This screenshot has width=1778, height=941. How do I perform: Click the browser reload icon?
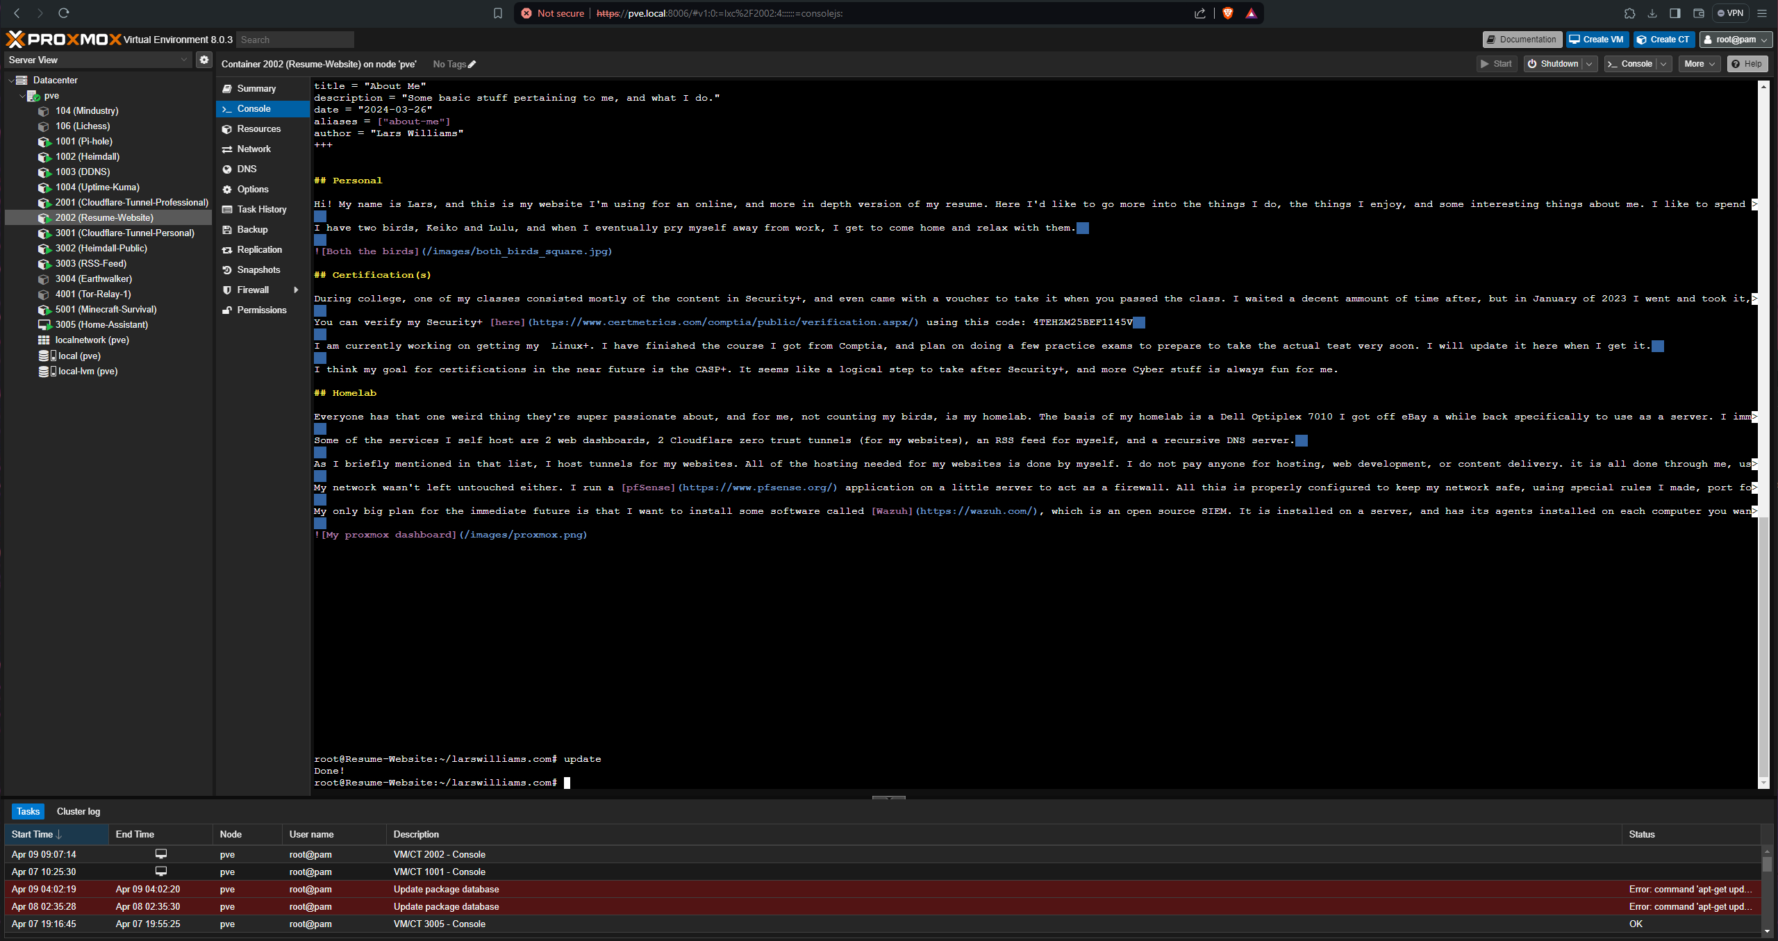coord(63,13)
